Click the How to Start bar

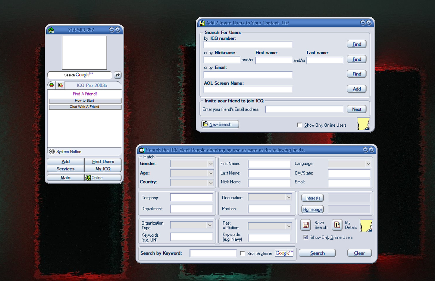pos(85,100)
